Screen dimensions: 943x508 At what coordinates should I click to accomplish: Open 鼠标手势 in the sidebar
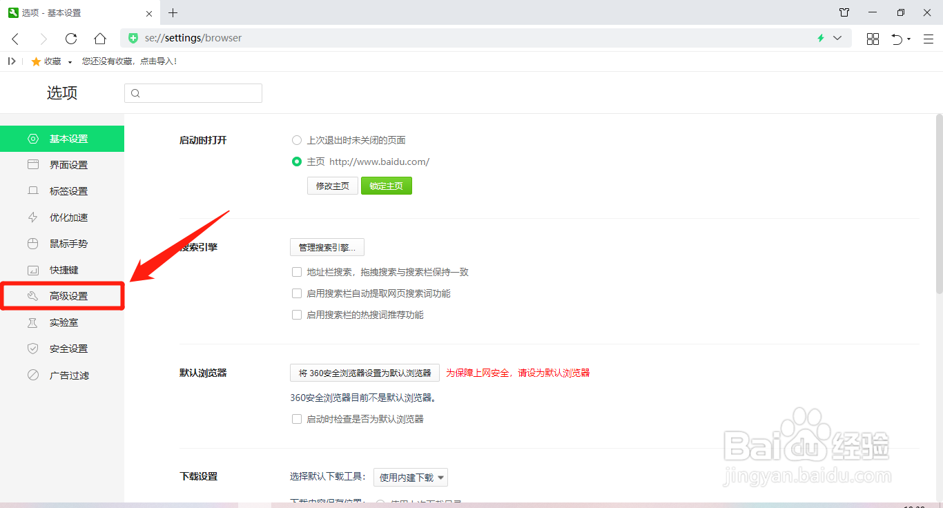click(x=62, y=244)
